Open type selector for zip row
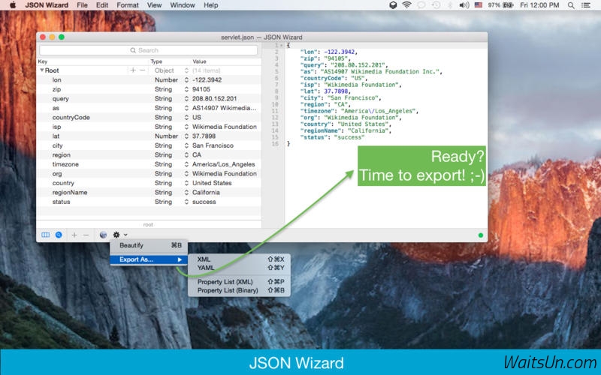The width and height of the screenshot is (601, 375). click(186, 89)
